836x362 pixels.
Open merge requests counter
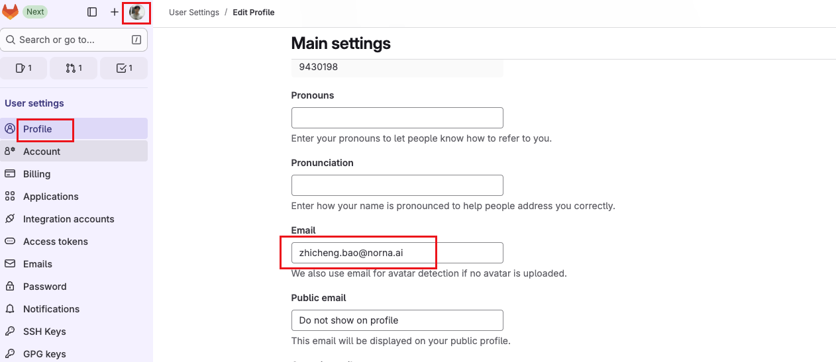[74, 68]
